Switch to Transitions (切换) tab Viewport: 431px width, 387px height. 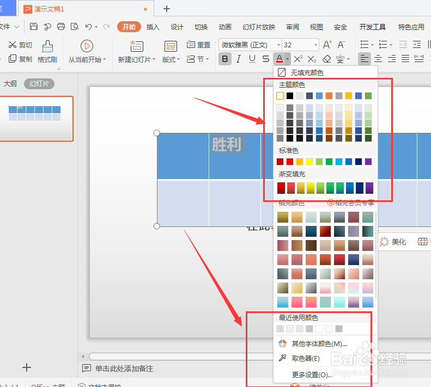coord(201,27)
